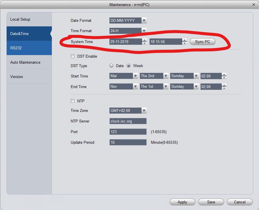Viewport: 259px width, 210px height.
Task: Select the Date DST type radio button
Action: (111, 66)
